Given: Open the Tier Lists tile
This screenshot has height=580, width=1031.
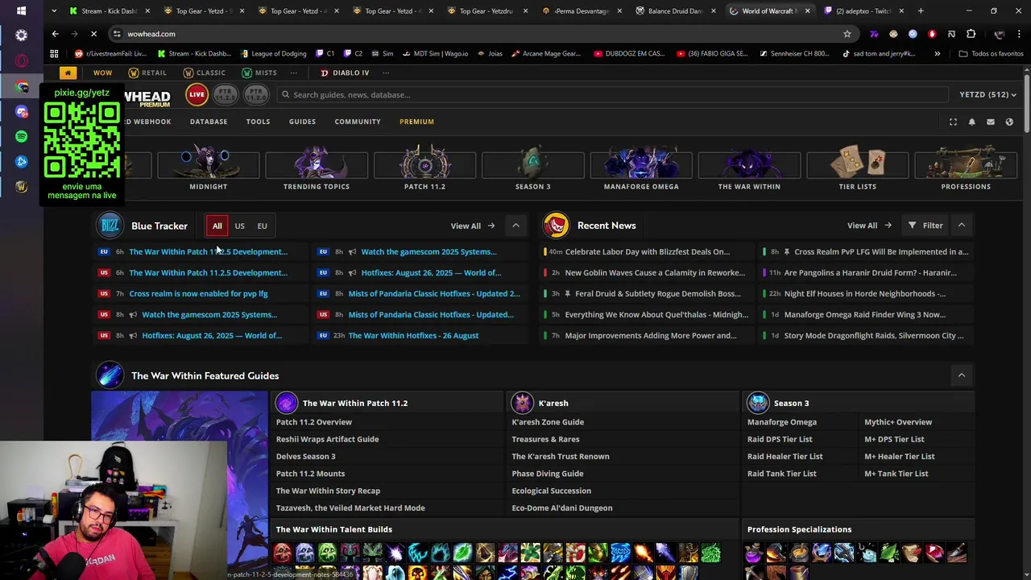Looking at the screenshot, I should click(857, 168).
